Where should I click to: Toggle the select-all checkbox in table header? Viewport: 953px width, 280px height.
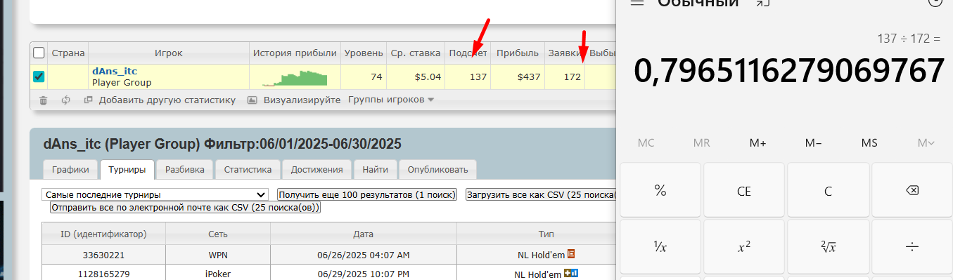point(39,53)
